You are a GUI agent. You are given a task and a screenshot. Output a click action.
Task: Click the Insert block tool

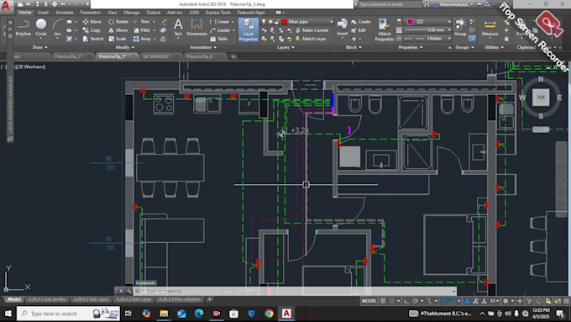[x=342, y=28]
